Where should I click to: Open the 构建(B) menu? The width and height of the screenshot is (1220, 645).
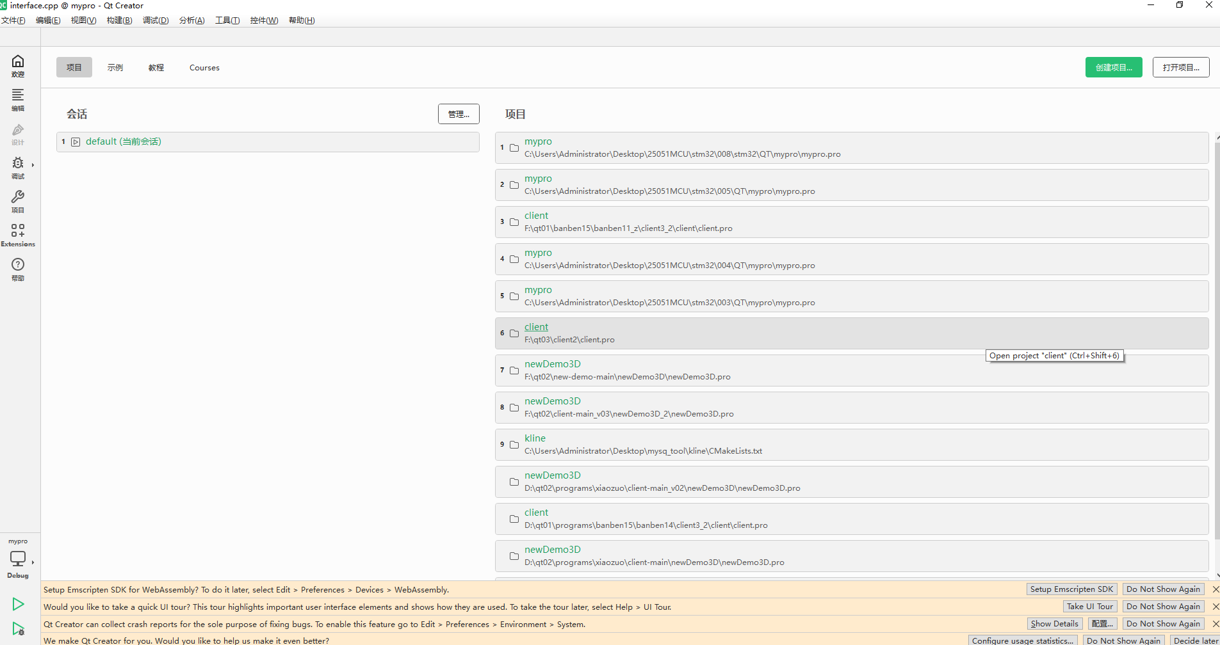click(x=119, y=20)
